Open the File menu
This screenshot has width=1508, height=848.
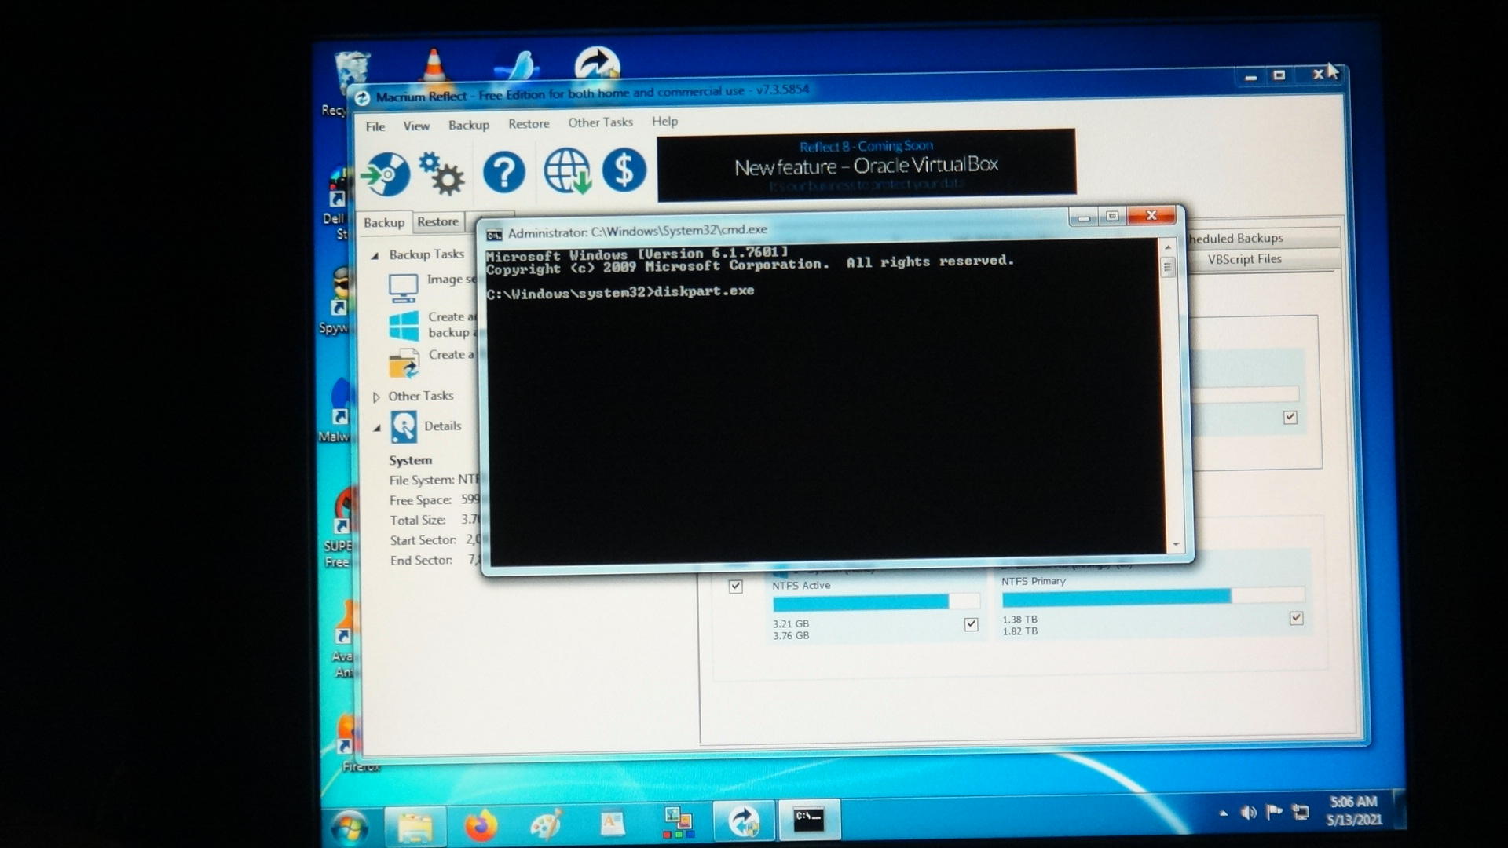click(375, 126)
